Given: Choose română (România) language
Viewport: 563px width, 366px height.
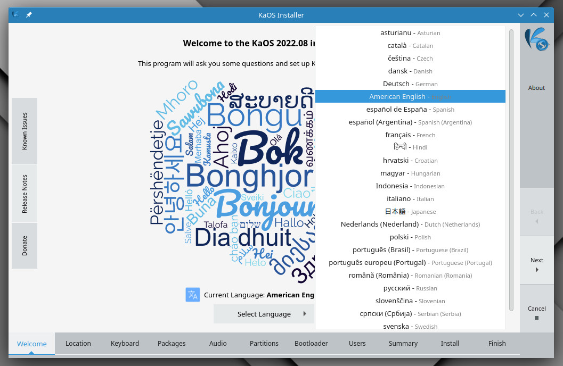Looking at the screenshot, I should click(x=410, y=276).
